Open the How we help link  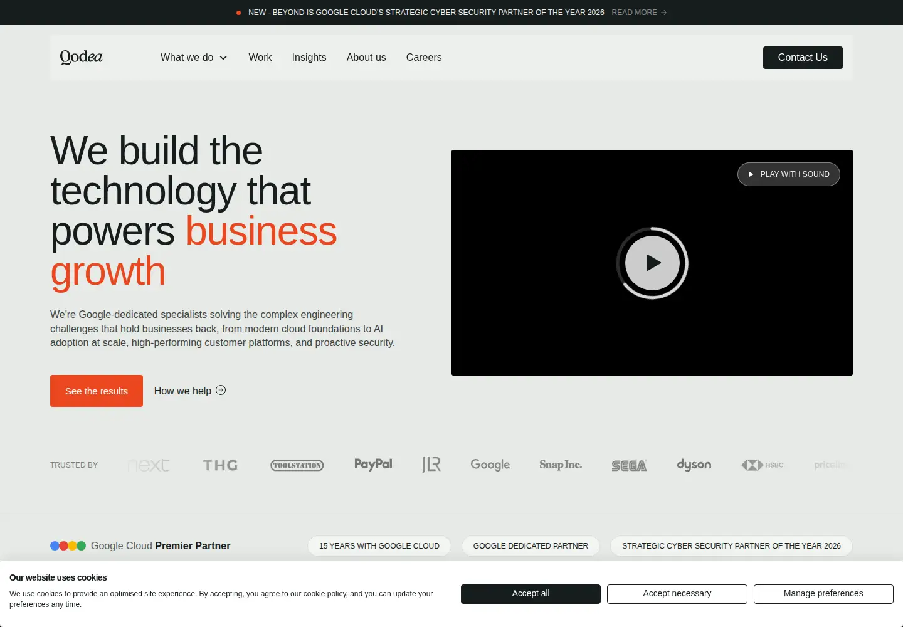click(190, 391)
